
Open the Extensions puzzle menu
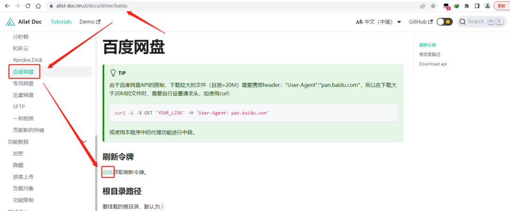[x=467, y=6]
